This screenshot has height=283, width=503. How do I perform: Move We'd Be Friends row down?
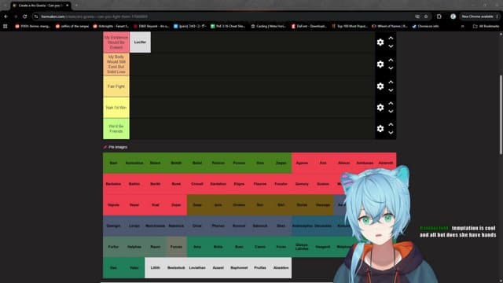[x=391, y=133]
